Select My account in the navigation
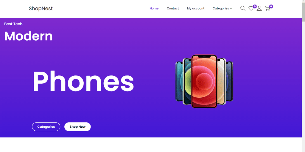Image resolution: width=305 pixels, height=152 pixels. 196,8
